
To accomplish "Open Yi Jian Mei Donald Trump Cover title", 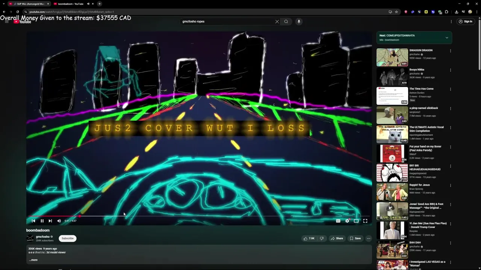I will click(x=428, y=225).
